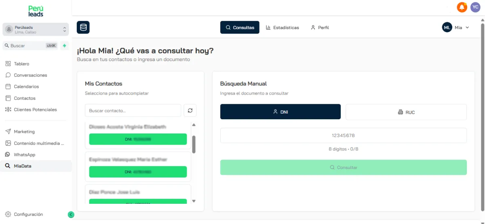
Task: Collapse sidebar with green arrow button
Action: click(x=71, y=215)
